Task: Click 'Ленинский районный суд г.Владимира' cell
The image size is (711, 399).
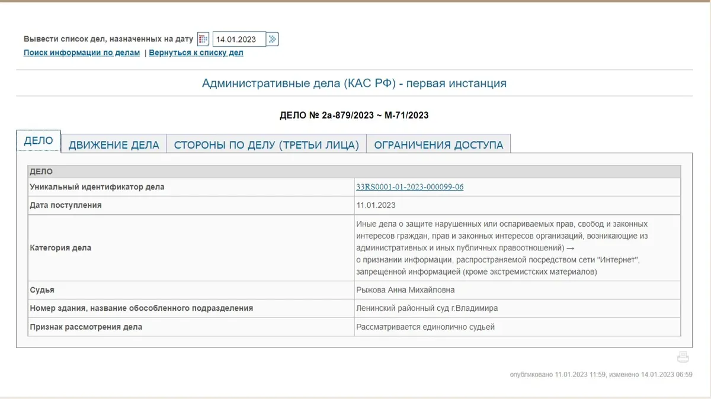Action: pyautogui.click(x=427, y=308)
